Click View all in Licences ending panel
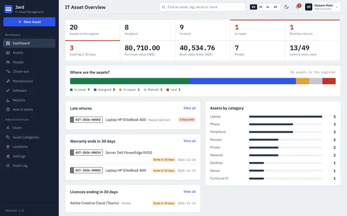Screen dimensions: 347x216 (189, 192)
